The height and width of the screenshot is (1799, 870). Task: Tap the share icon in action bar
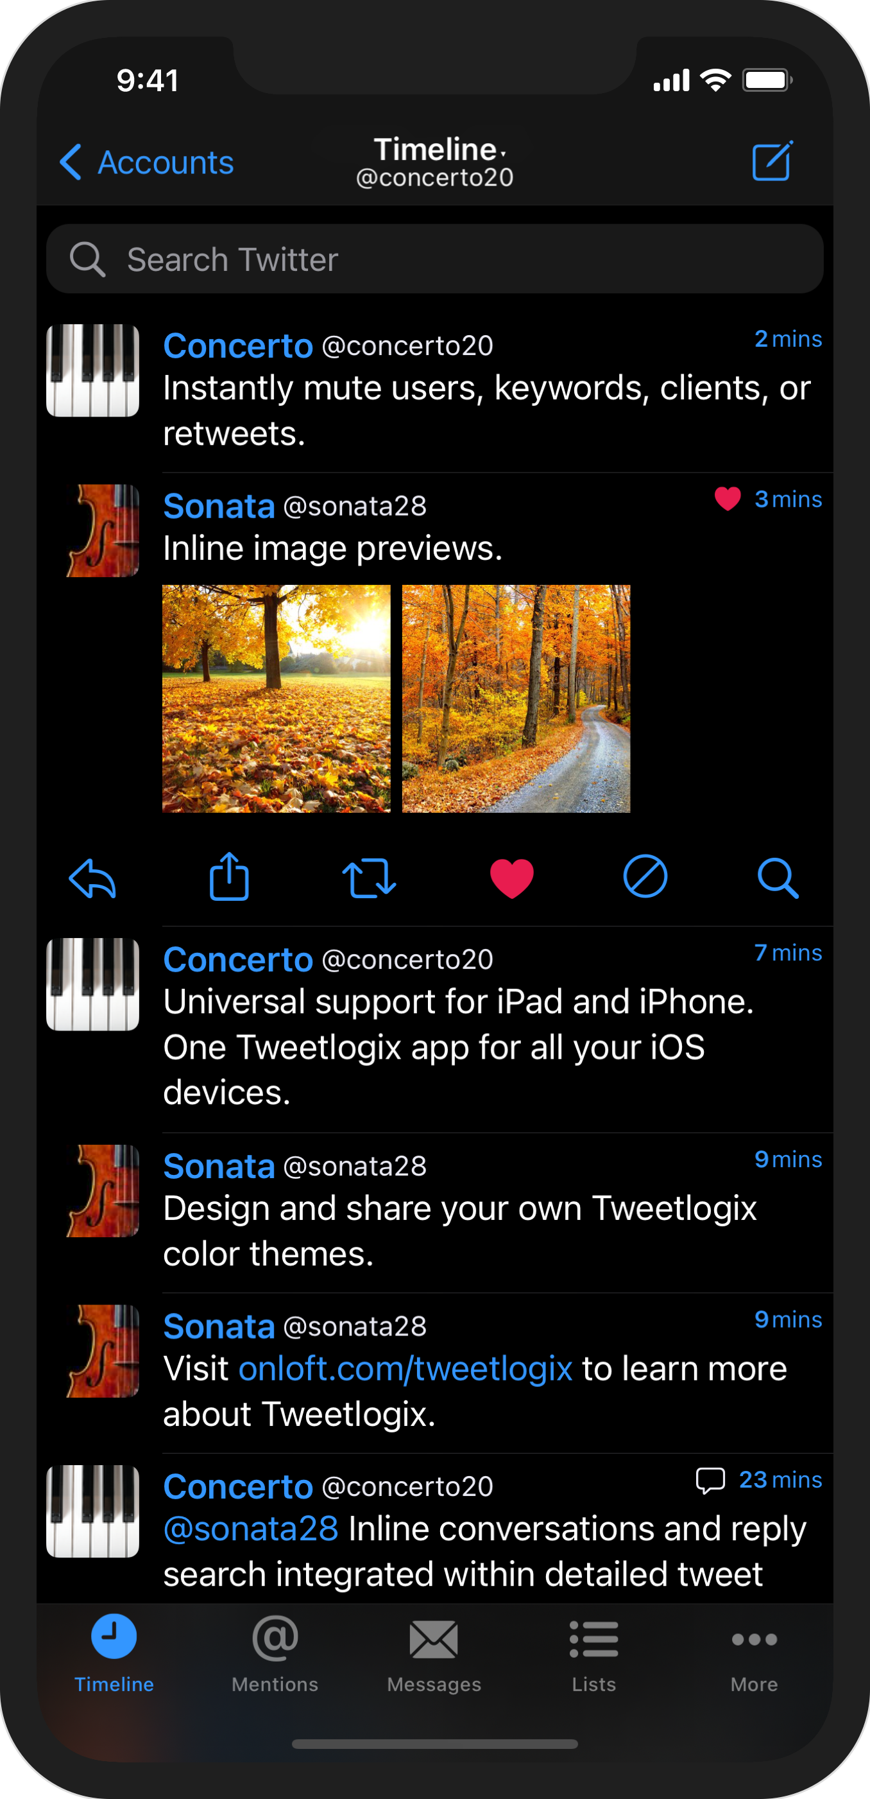[x=229, y=876]
